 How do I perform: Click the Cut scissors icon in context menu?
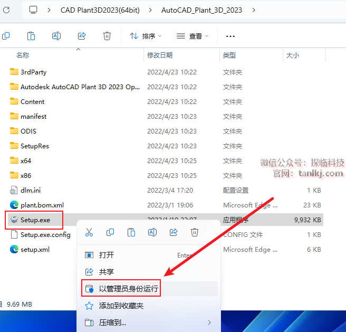[x=89, y=232]
